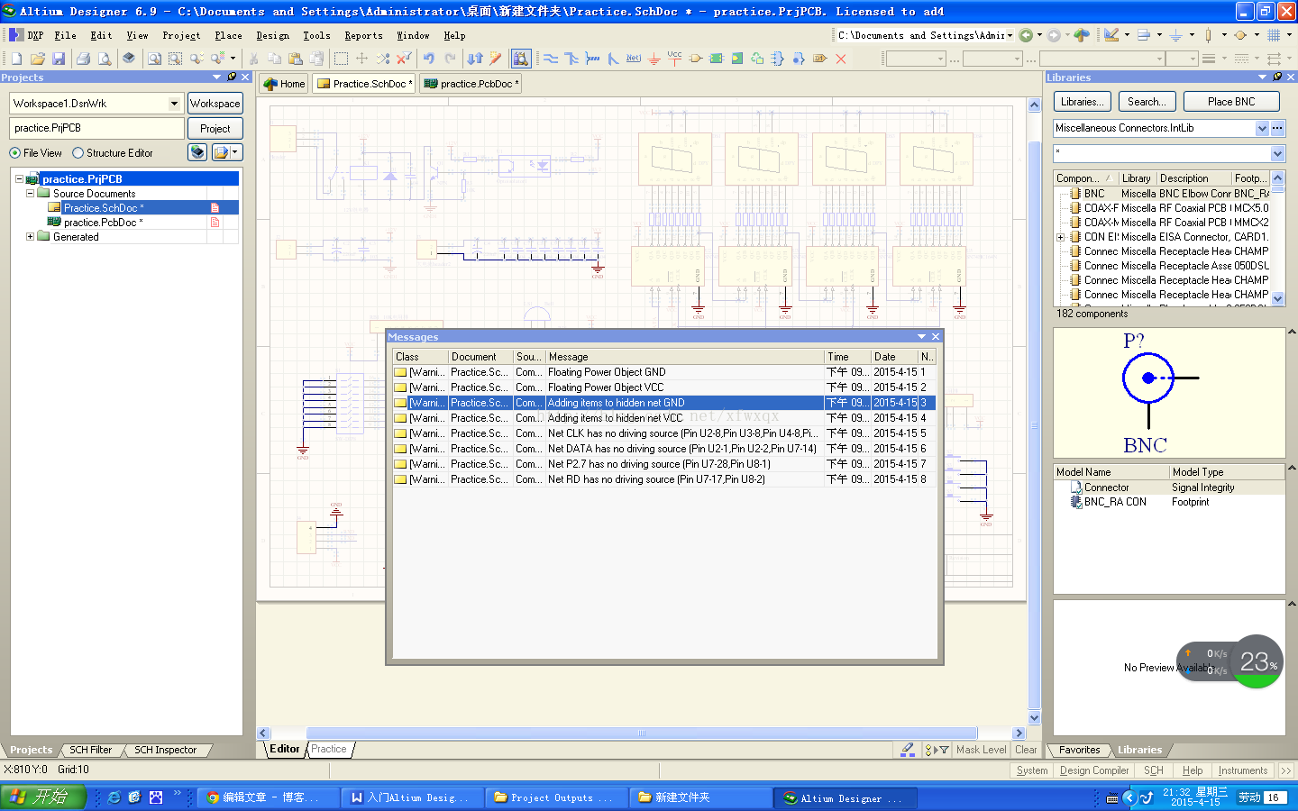
Task: Collapse the Source Documents folder
Action: tap(30, 194)
